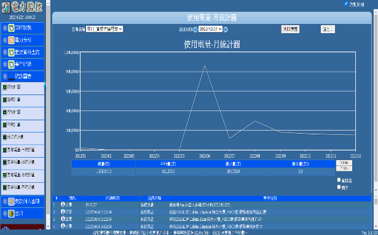Click the 161,353.3 average value cell

pyautogui.click(x=168, y=171)
